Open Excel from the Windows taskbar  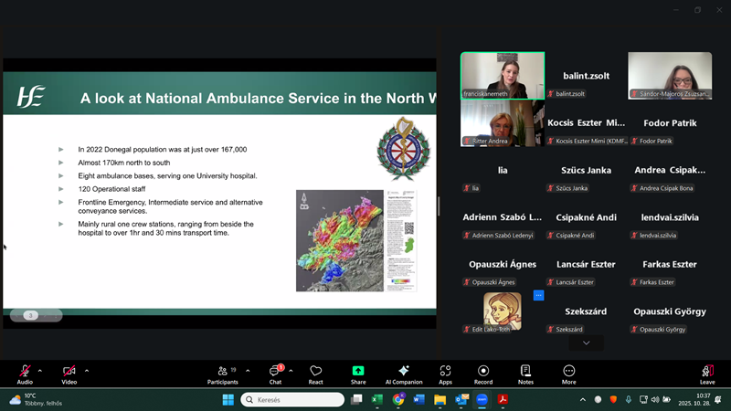pos(378,400)
